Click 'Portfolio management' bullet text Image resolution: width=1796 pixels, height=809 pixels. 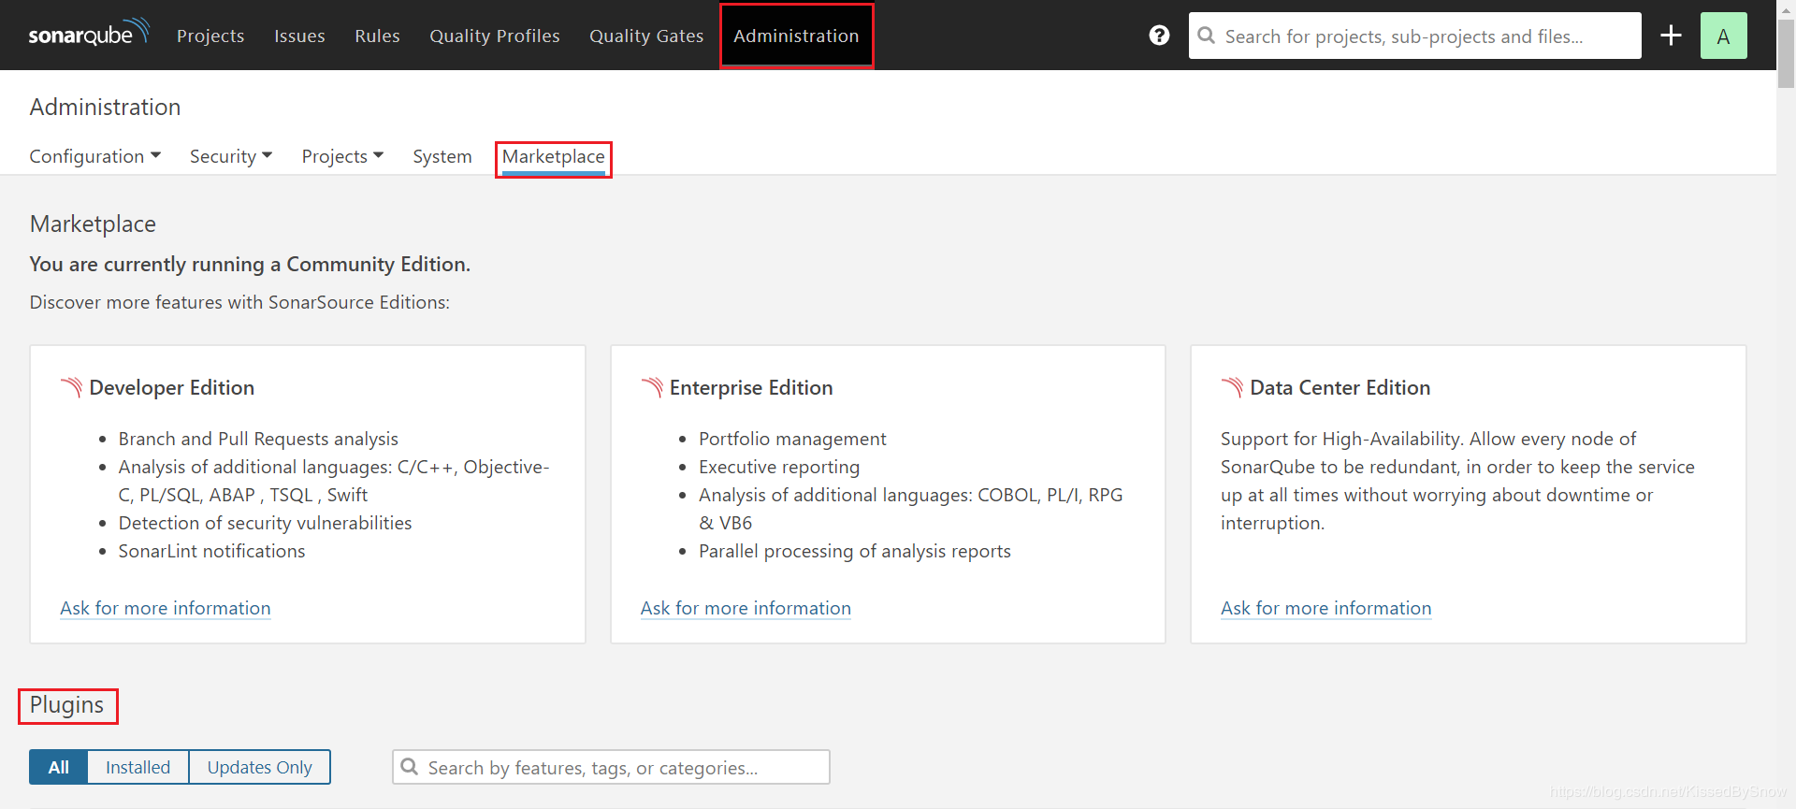792,439
